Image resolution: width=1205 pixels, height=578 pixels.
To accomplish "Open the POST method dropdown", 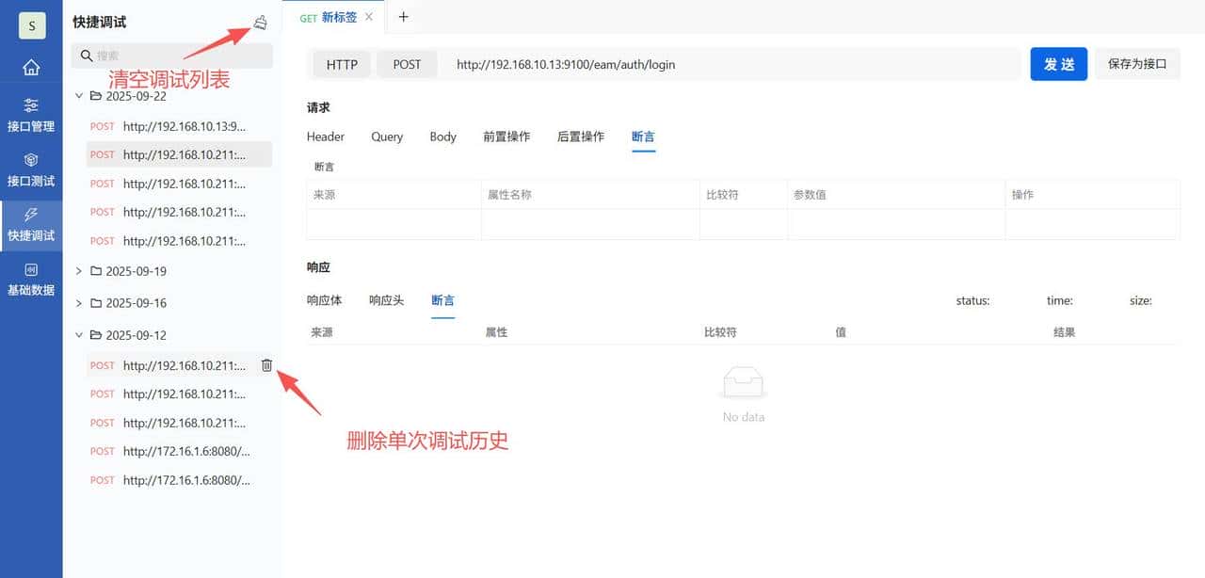I will (407, 64).
